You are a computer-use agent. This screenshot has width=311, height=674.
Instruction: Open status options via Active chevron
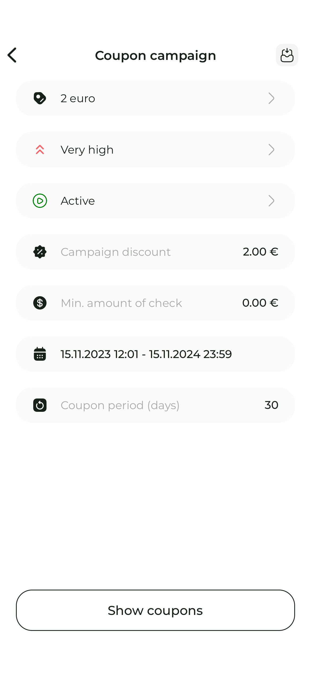[271, 201]
